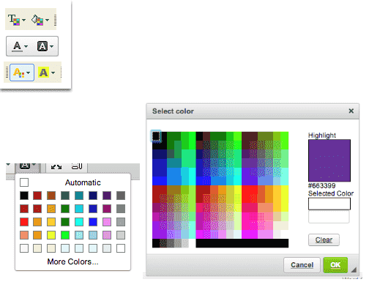369x282 pixels.
Task: Click Cancel in the Select color dialog
Action: coord(302,265)
